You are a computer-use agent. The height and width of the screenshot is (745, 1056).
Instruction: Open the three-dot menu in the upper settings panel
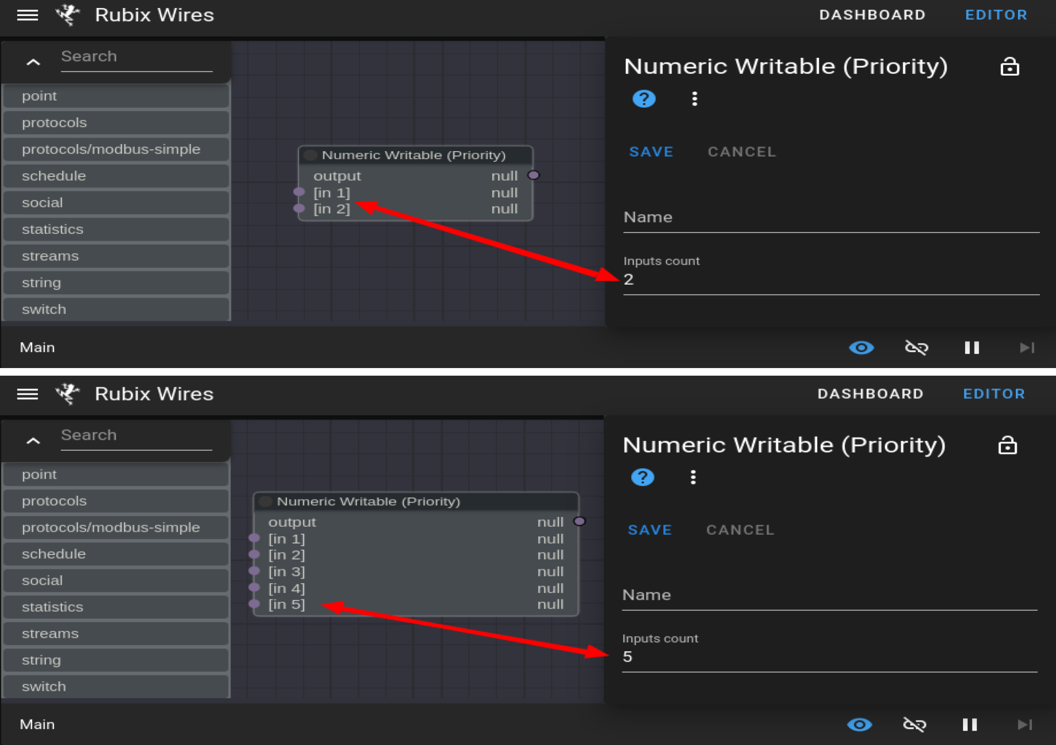coord(694,98)
